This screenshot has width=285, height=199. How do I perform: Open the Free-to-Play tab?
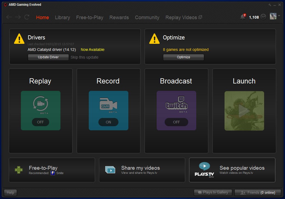tap(90, 18)
